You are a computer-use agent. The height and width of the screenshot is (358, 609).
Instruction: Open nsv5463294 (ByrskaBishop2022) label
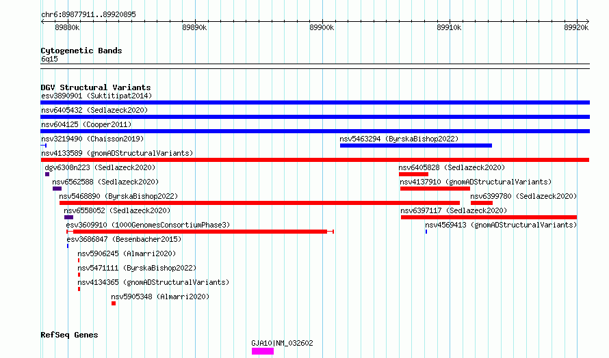[399, 139]
